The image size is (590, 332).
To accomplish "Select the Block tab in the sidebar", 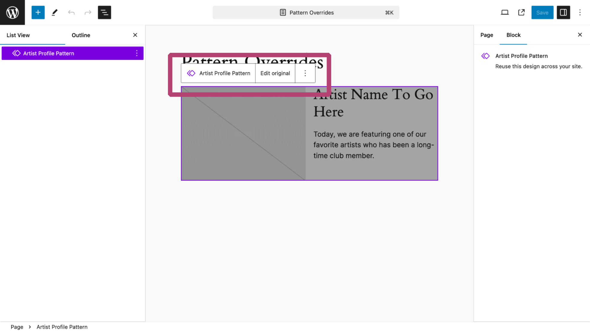I will coord(513,35).
